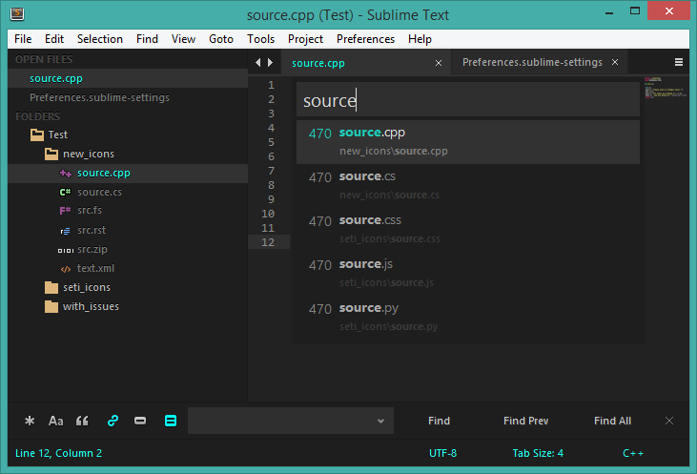
Task: Click the zip icon beside src.zip
Action: 66,250
